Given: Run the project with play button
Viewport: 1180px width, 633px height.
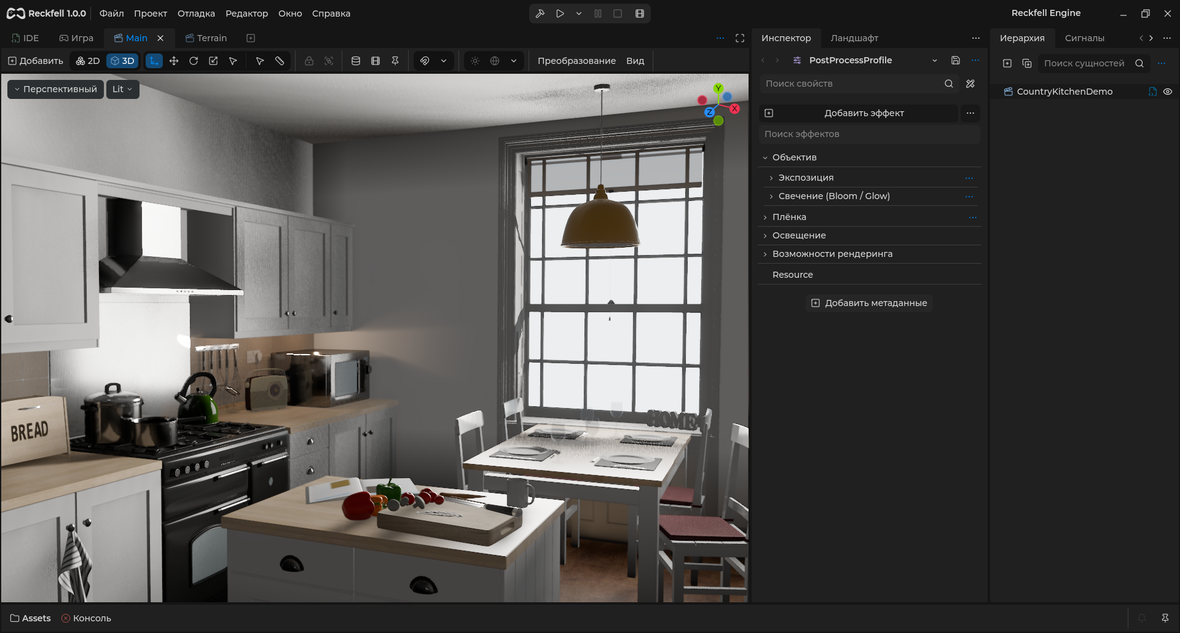Looking at the screenshot, I should 560,14.
